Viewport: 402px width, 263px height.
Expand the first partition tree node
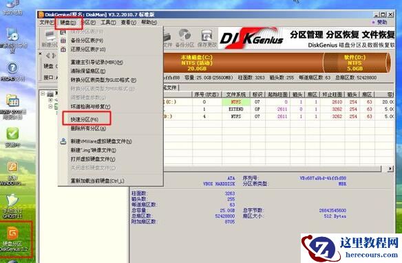coord(50,100)
